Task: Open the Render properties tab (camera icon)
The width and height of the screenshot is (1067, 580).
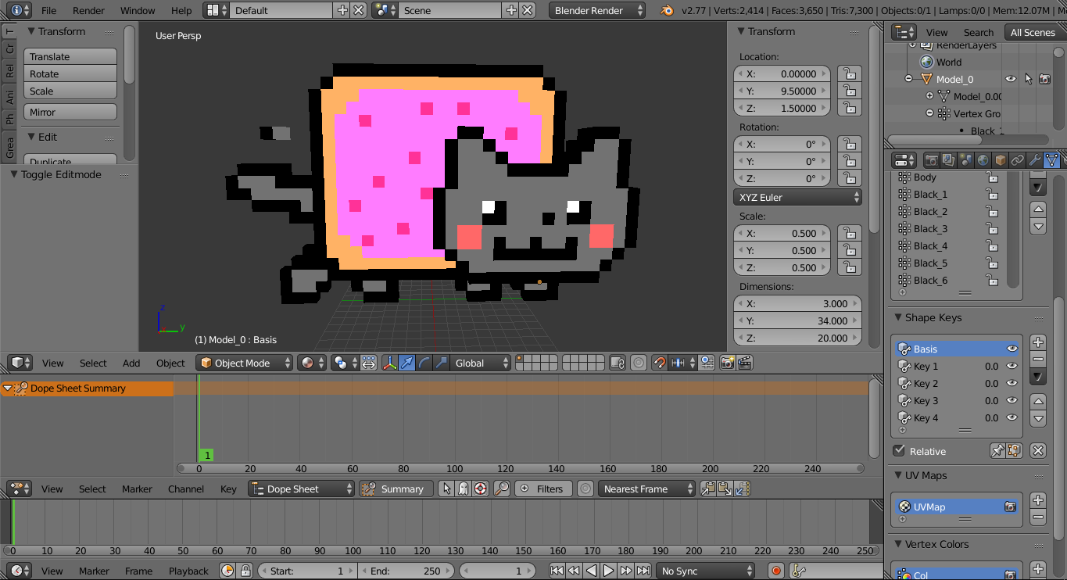Action: tap(932, 160)
